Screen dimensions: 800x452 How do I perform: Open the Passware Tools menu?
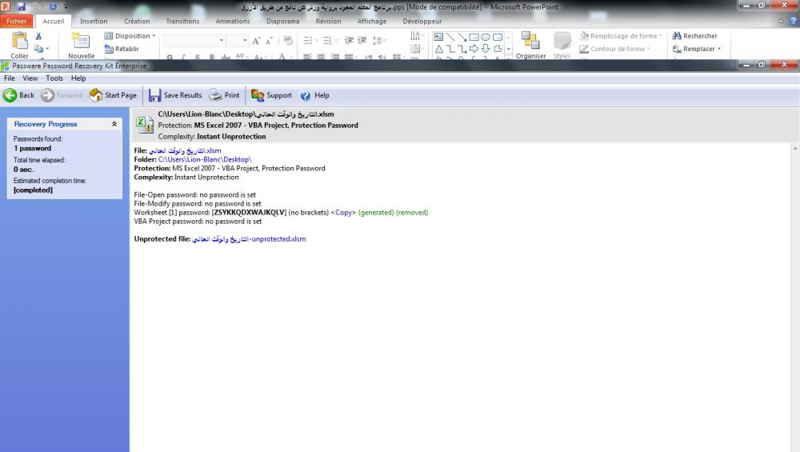click(54, 78)
